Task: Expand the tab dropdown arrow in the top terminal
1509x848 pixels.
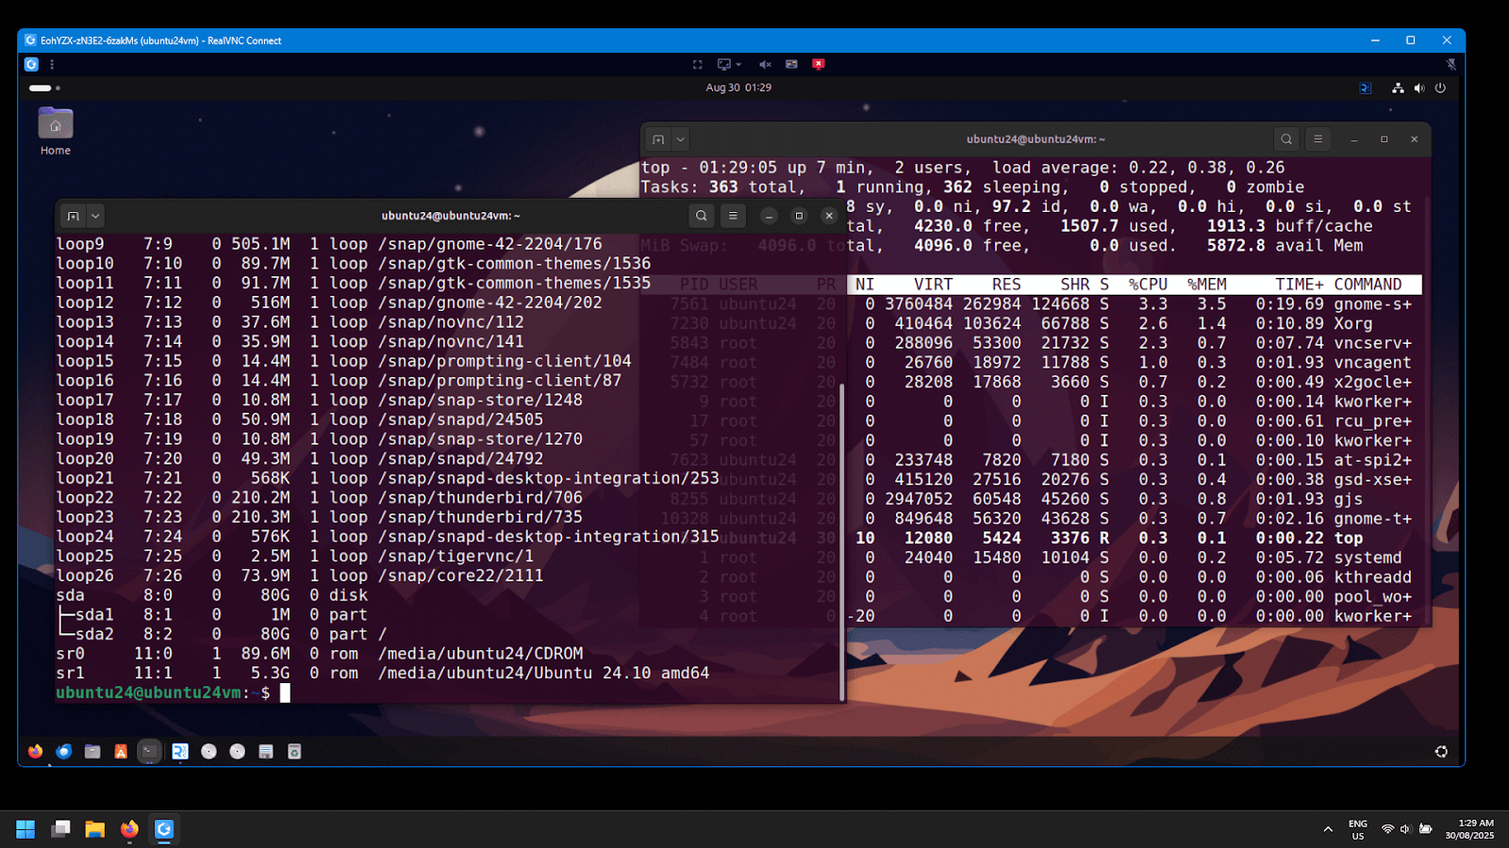Action: click(x=680, y=139)
